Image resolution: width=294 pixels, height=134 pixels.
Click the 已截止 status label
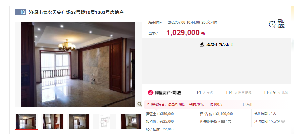248,105
